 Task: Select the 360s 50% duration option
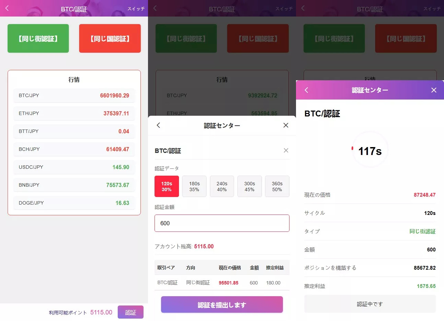[x=277, y=186]
